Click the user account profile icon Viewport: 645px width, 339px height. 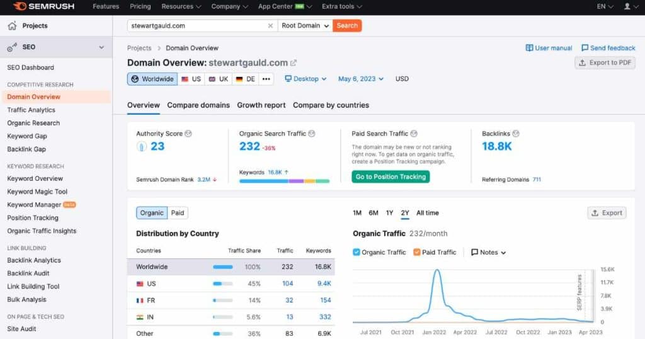(x=627, y=6)
